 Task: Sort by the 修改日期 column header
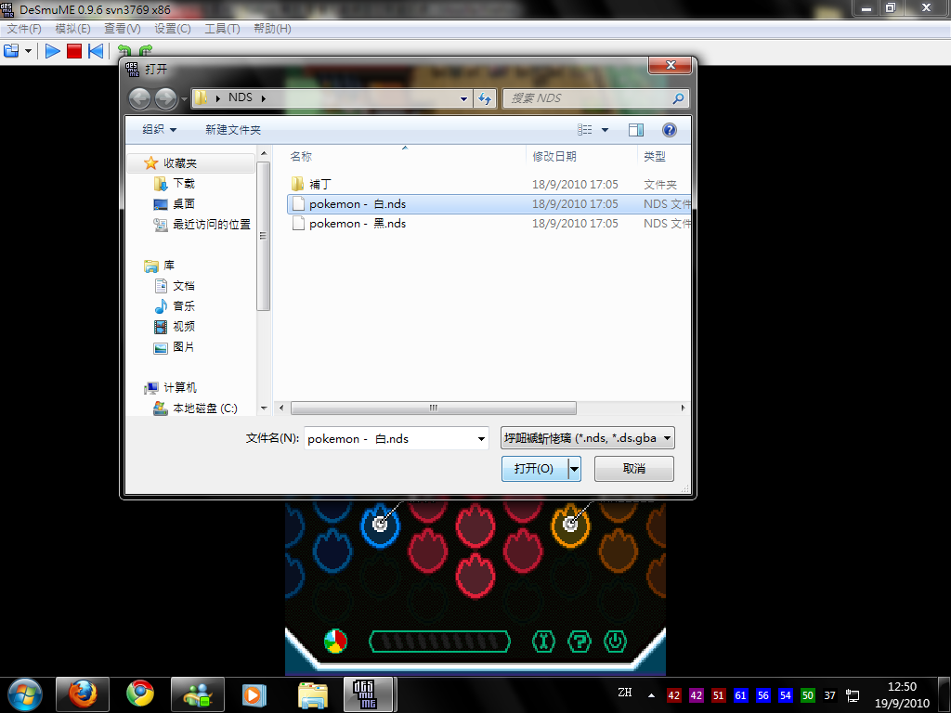tap(554, 156)
